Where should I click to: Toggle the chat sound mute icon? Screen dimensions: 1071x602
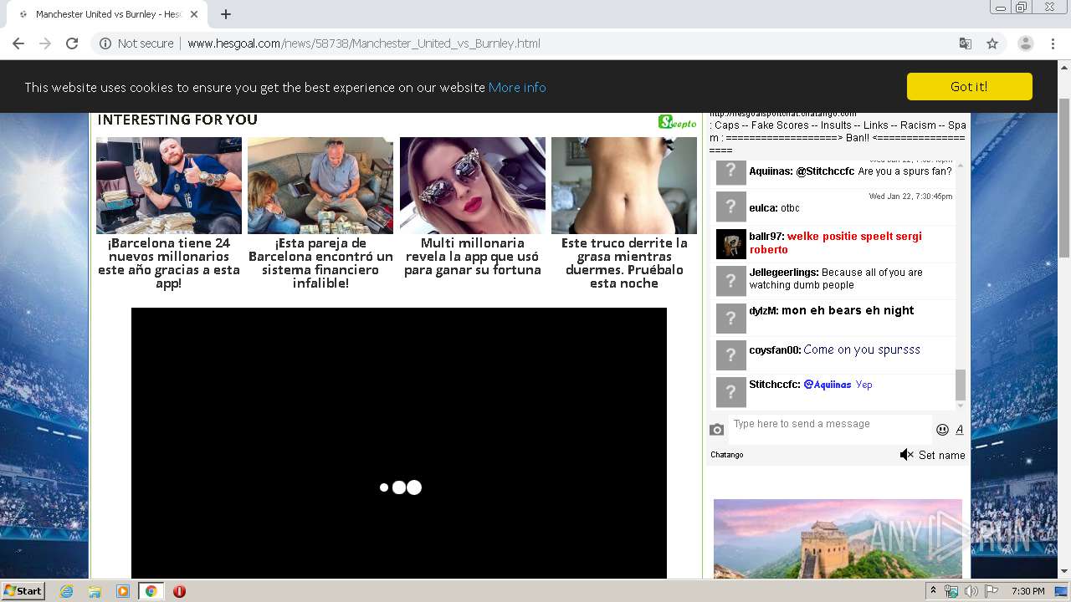[906, 455]
